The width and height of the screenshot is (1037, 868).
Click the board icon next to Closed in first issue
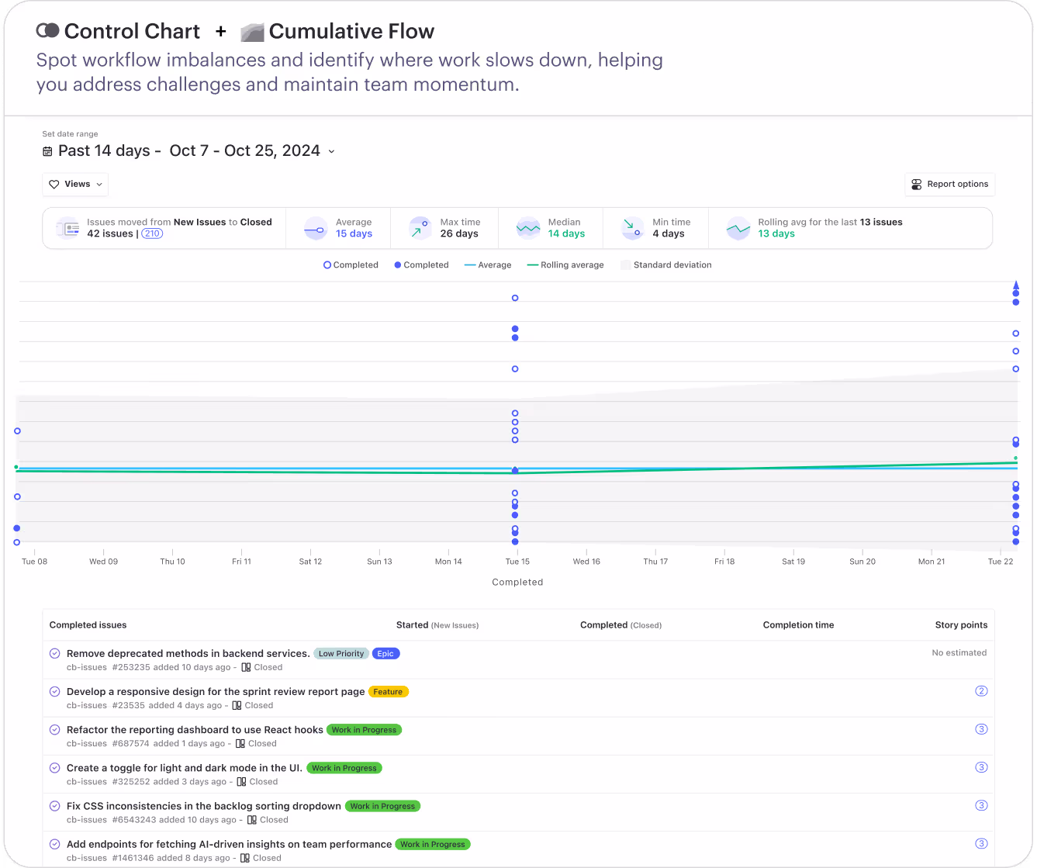coord(246,667)
